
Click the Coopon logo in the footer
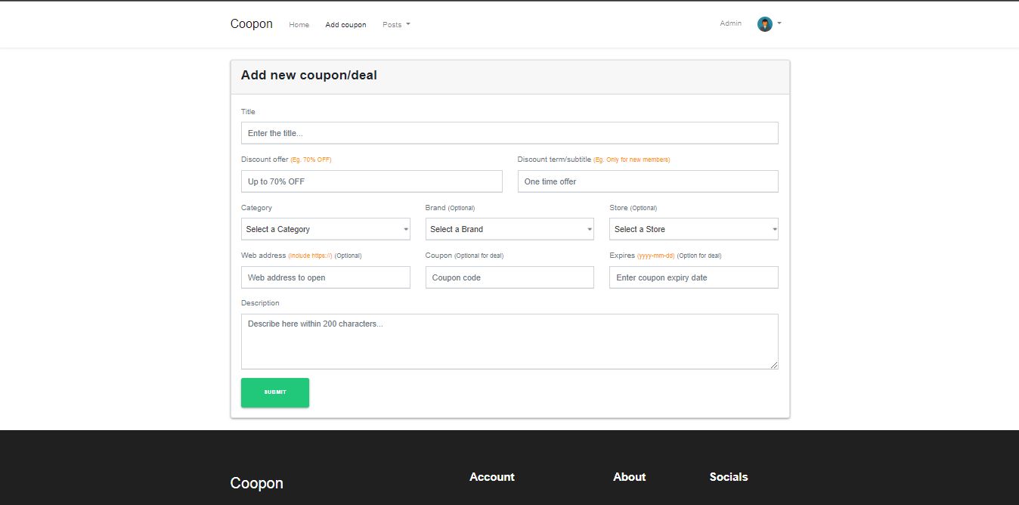(x=256, y=483)
